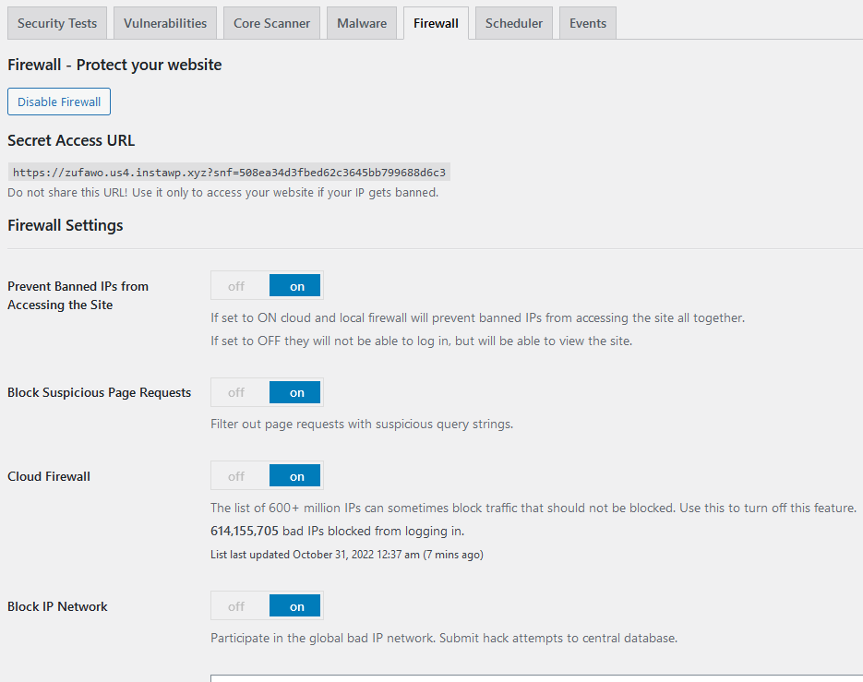This screenshot has width=863, height=682.
Task: Open the Core Scanner tab
Action: coord(272,23)
